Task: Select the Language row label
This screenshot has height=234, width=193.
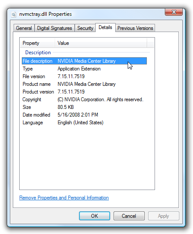Action: click(33, 123)
